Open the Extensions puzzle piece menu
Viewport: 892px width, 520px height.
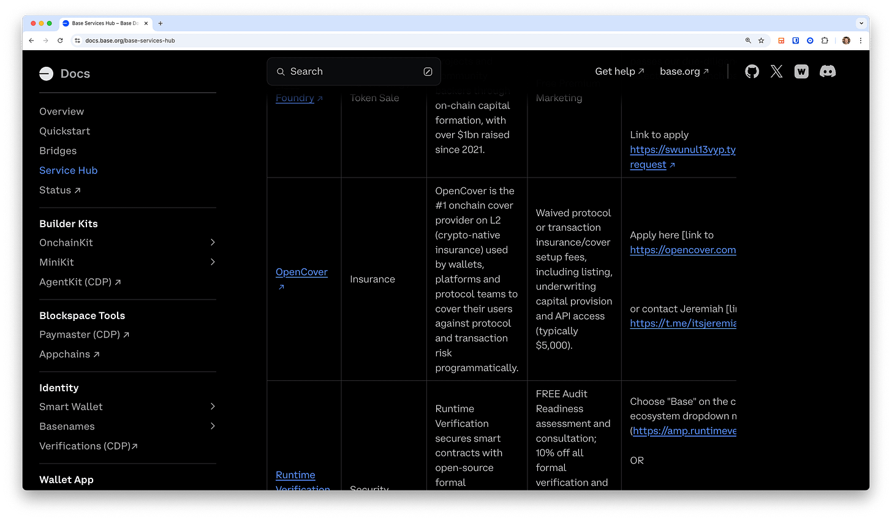[x=825, y=40]
